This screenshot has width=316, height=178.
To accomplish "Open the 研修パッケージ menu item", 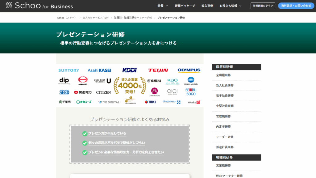I will 185,6.
